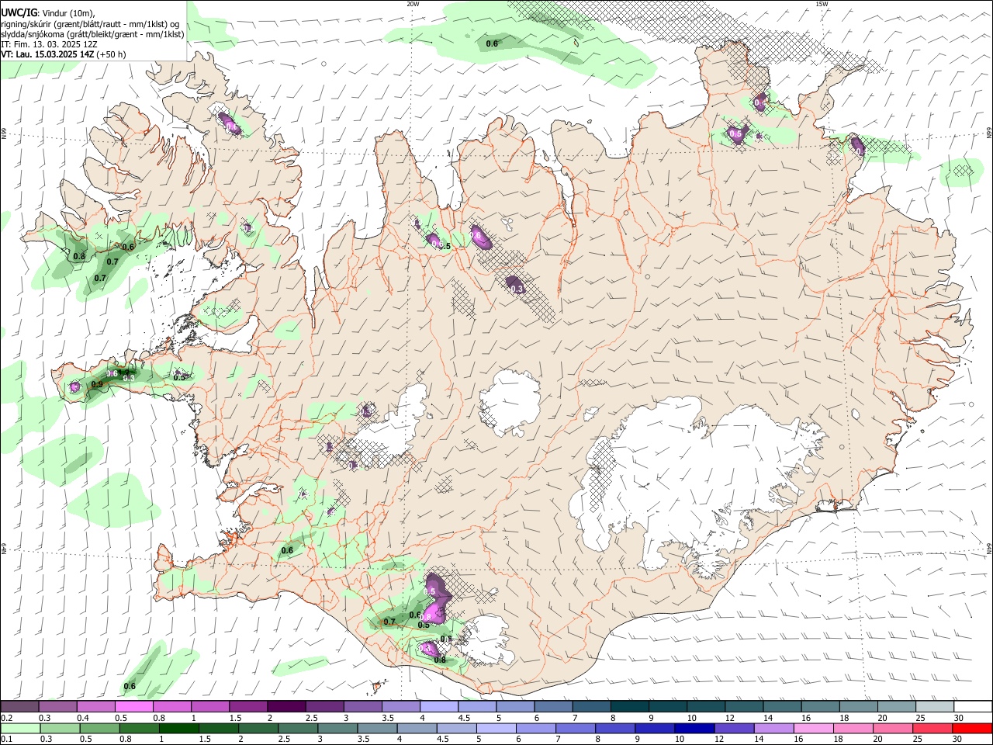Click the '0.6' value over the sea in the map's bottom-left corner
The image size is (993, 745).
click(x=130, y=686)
